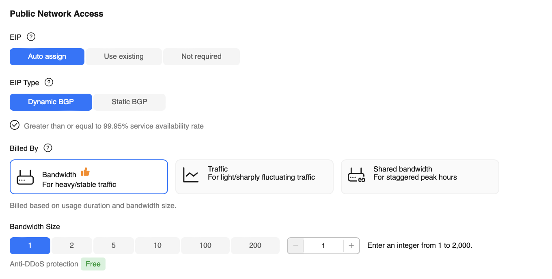Decrease bandwidth with the minus stepper
Viewport: 552px width, 279px height.
(x=295, y=246)
